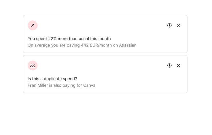Screen dimensions: 212x135
Task: Dismiss the spending increase notification
Action: 178,25
